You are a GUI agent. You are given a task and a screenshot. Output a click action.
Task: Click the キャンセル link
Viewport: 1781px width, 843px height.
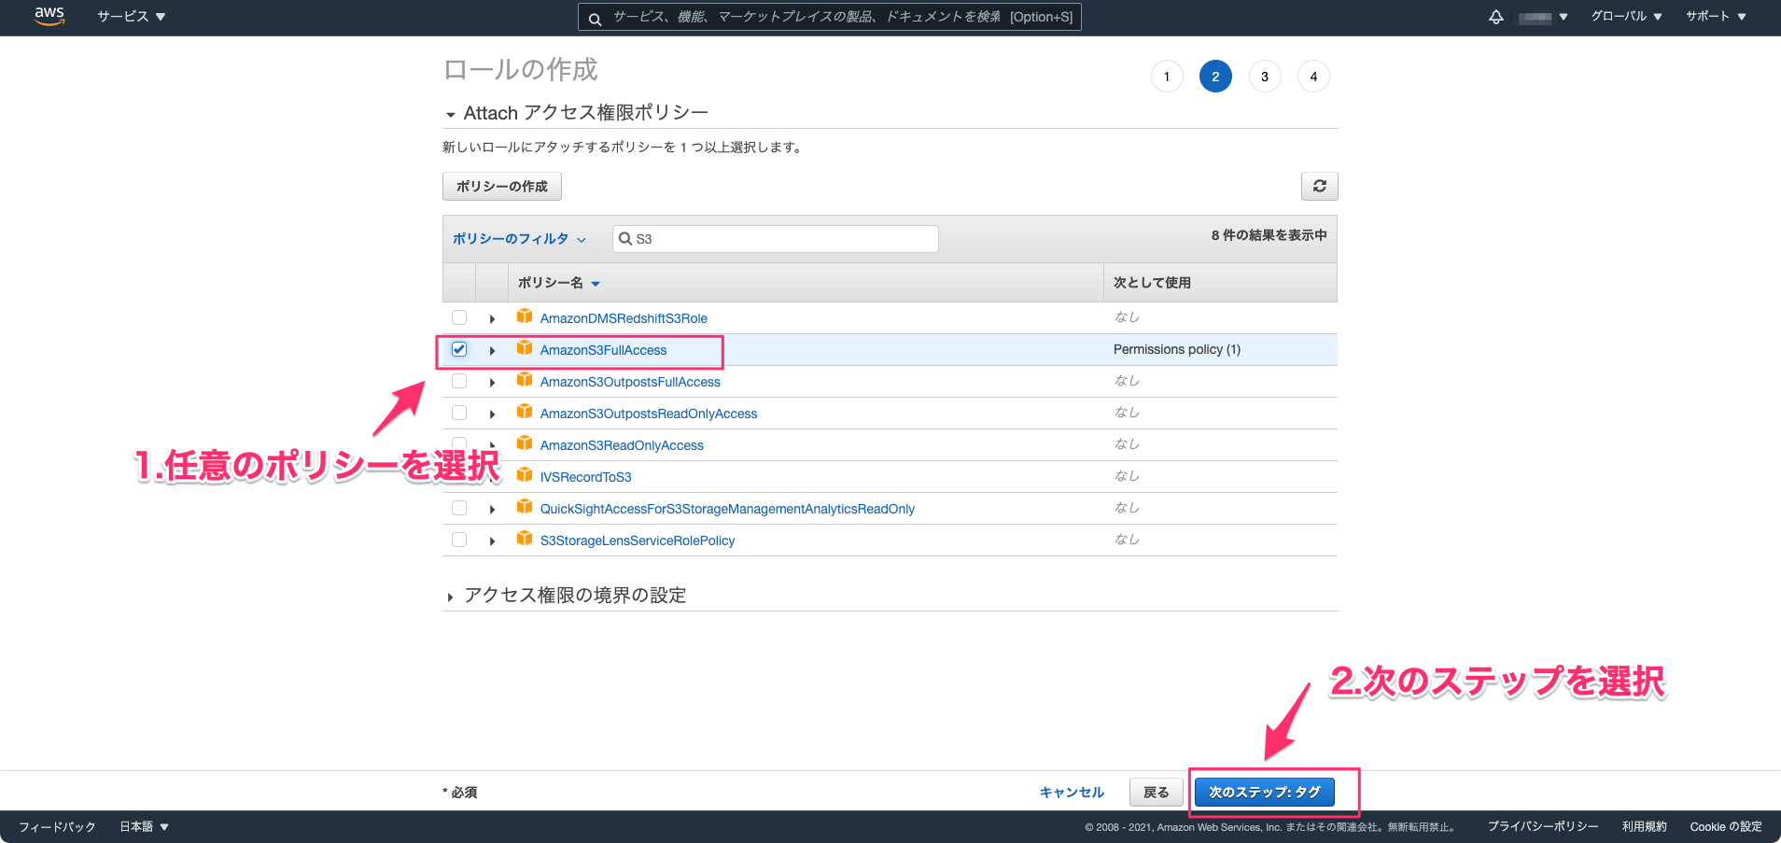1072,792
